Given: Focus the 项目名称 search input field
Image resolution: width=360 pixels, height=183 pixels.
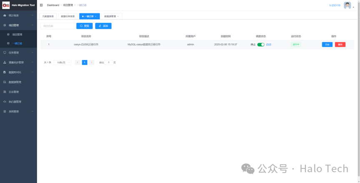Looking at the screenshot, I should coord(58,26).
